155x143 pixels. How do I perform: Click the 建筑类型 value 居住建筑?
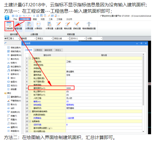tap(104, 72)
